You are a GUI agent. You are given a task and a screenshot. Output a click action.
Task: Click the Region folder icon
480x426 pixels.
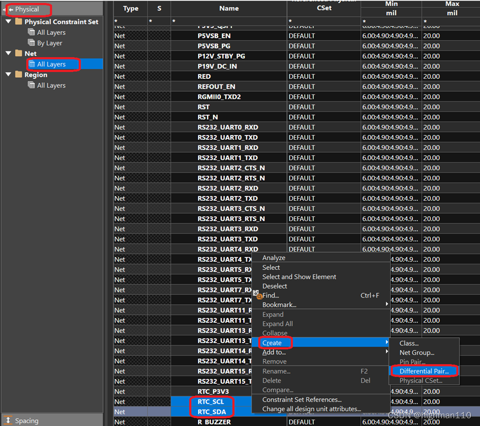18,74
